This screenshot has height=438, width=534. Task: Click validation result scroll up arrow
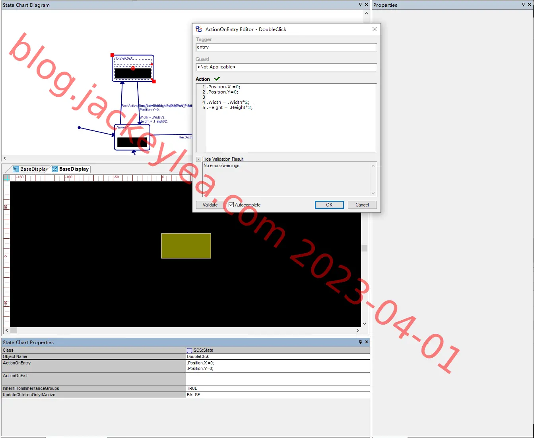pyautogui.click(x=373, y=166)
